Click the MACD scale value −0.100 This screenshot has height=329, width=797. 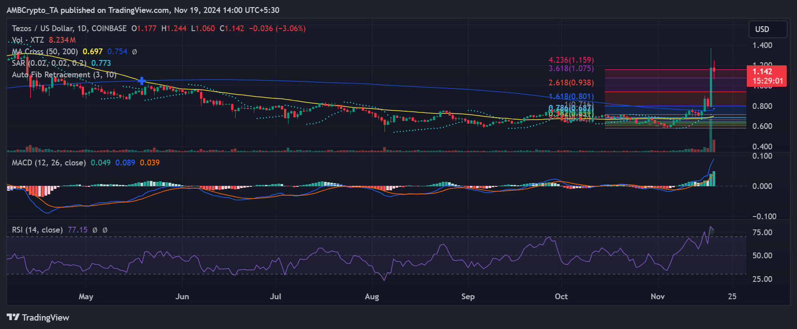point(764,217)
